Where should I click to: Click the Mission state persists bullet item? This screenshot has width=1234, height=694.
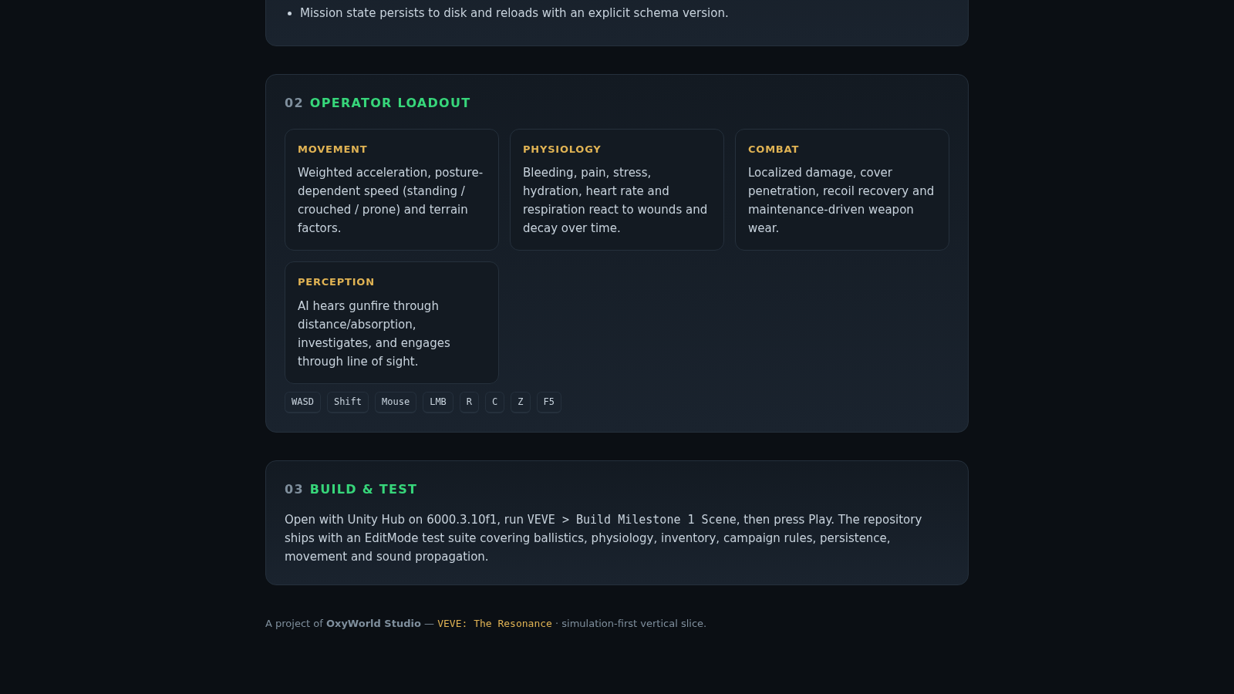(514, 13)
